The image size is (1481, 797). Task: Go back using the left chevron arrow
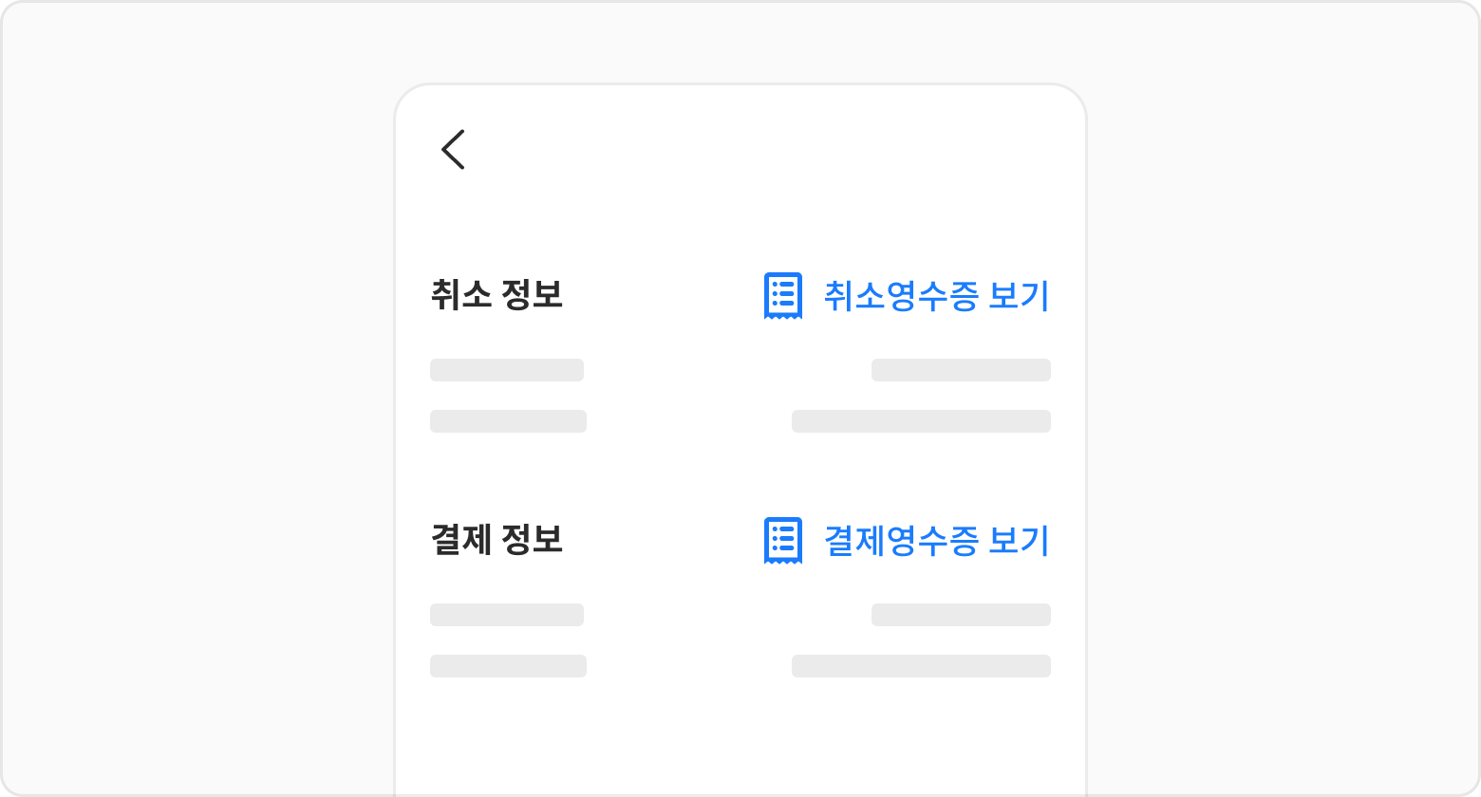click(x=453, y=150)
